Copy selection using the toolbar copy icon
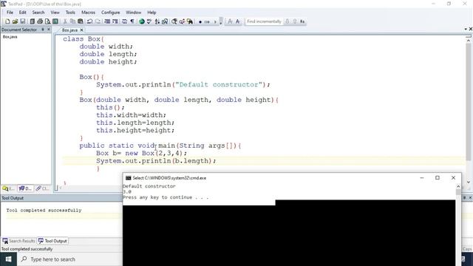 point(72,21)
